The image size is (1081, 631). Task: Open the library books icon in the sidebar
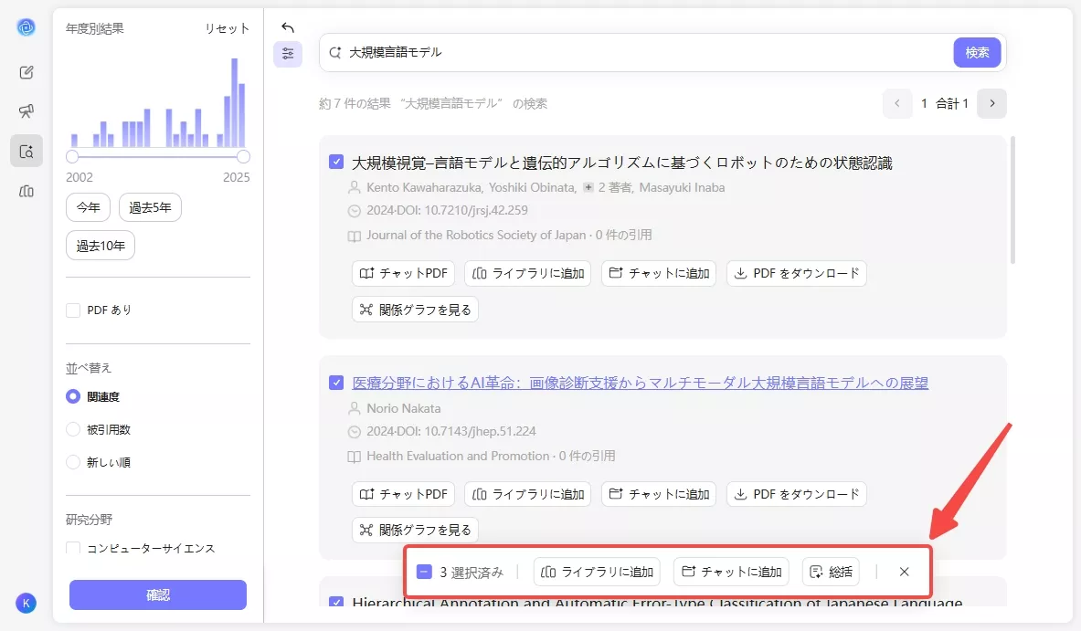(x=26, y=190)
